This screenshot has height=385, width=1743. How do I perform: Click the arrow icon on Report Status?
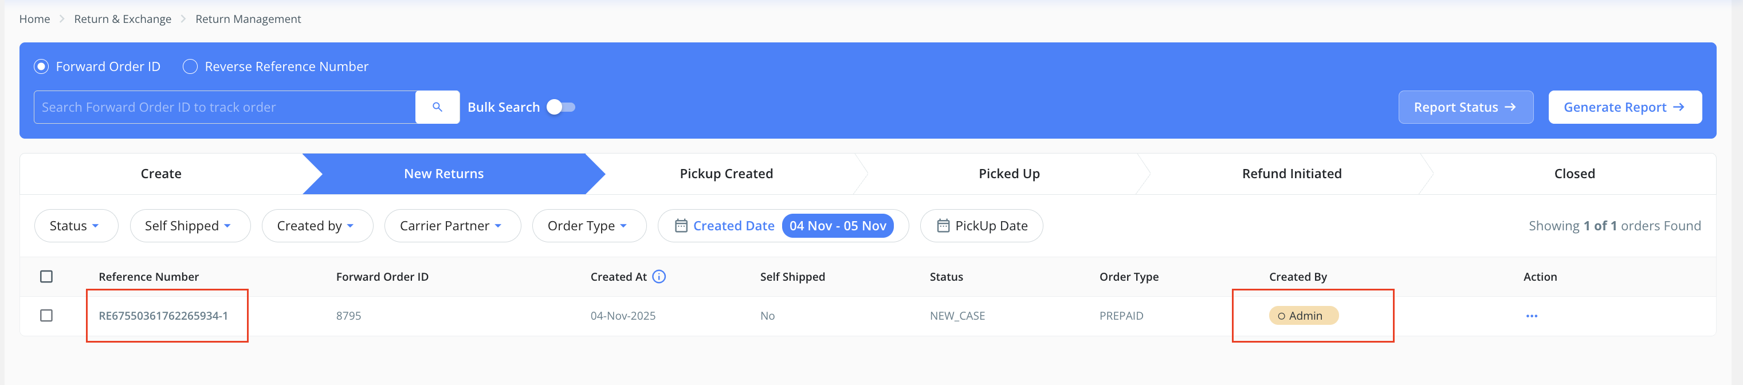click(x=1510, y=107)
